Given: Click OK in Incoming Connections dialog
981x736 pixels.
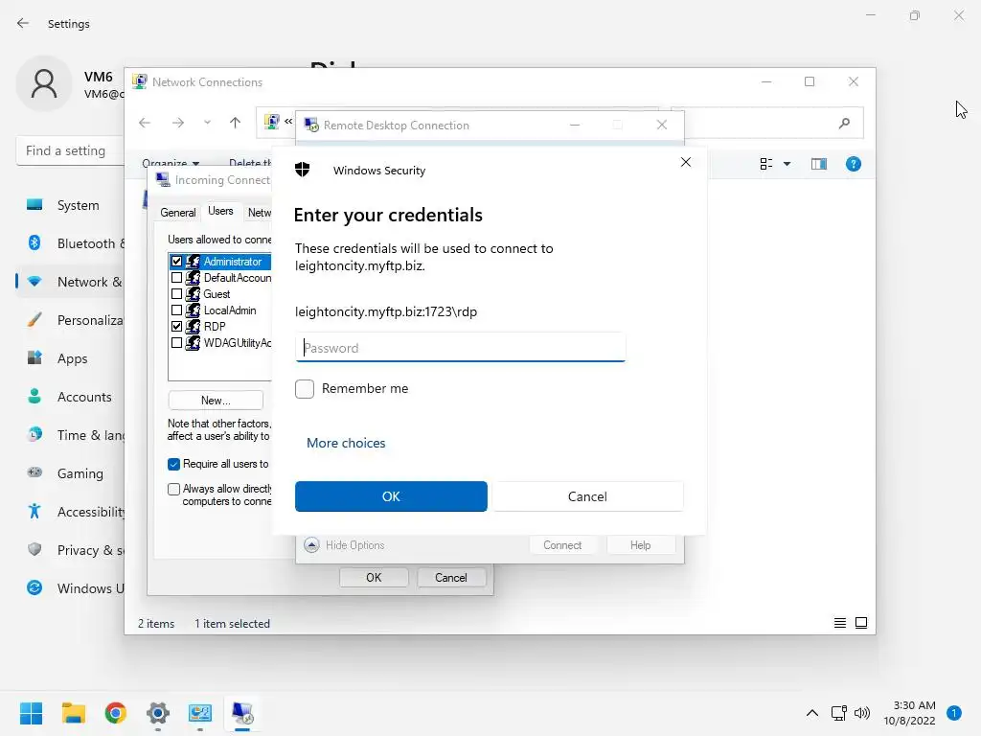Looking at the screenshot, I should point(374,578).
